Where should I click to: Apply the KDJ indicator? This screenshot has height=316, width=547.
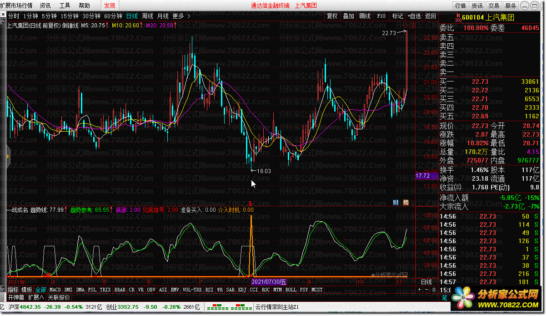[x=243, y=290]
